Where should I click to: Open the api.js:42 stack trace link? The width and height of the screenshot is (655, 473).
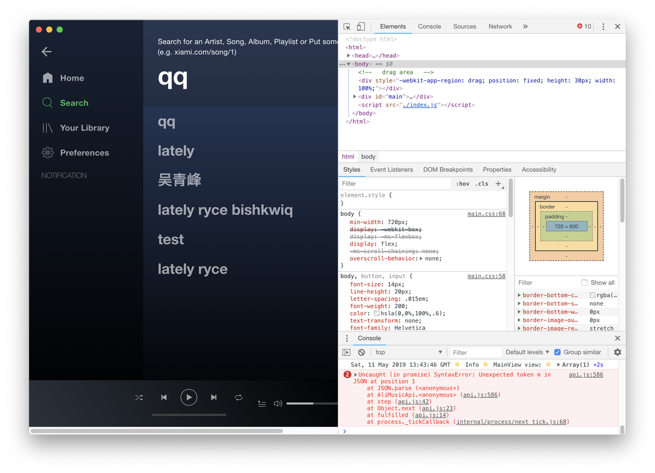pyautogui.click(x=413, y=401)
